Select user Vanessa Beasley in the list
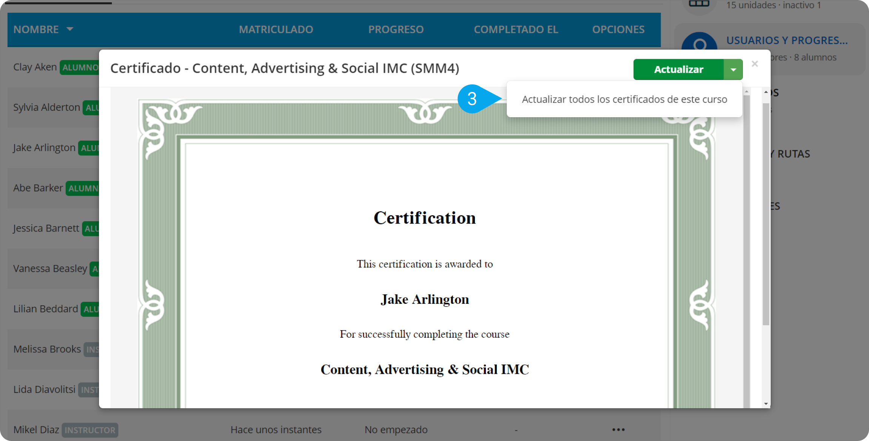 [50, 269]
